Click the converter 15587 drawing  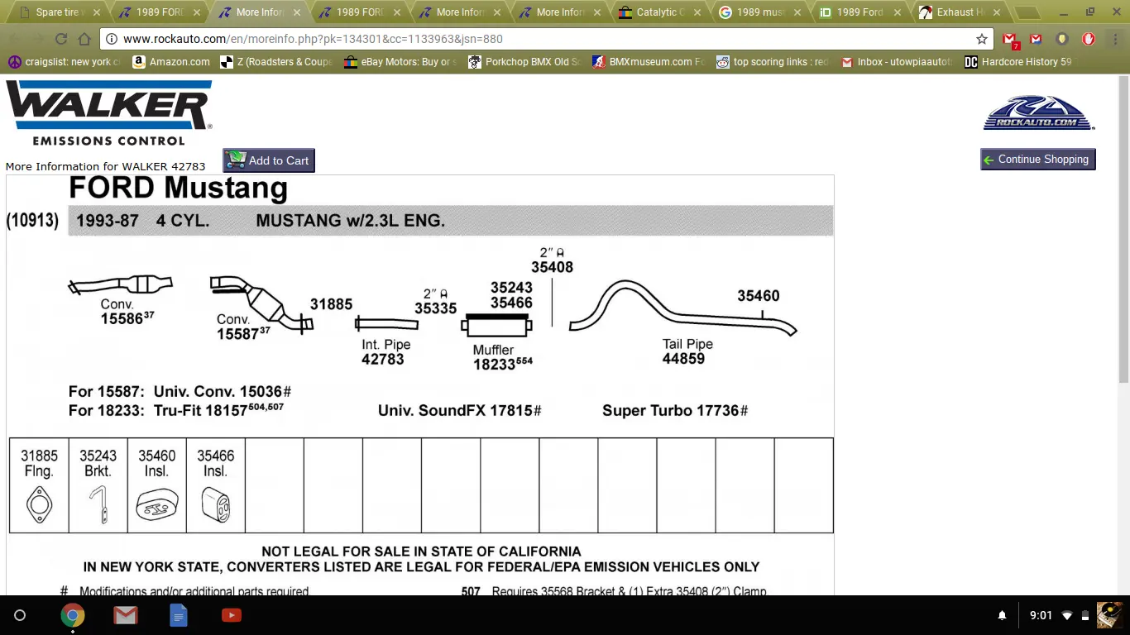click(262, 305)
